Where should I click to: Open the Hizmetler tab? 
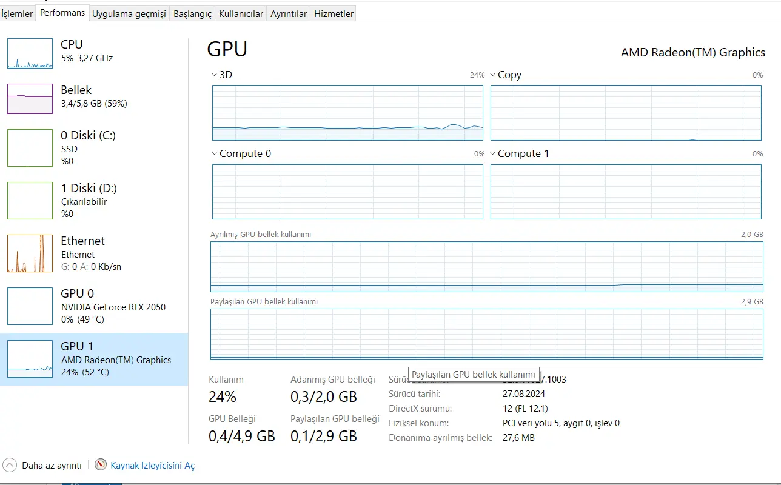[x=334, y=13]
